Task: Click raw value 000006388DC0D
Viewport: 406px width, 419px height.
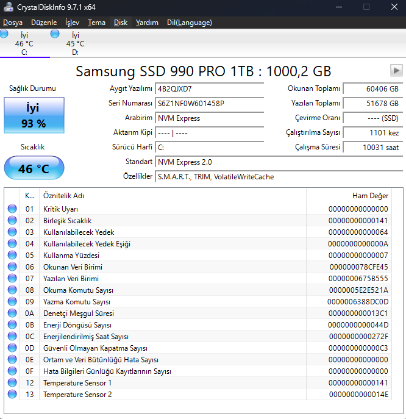Action: click(x=358, y=302)
